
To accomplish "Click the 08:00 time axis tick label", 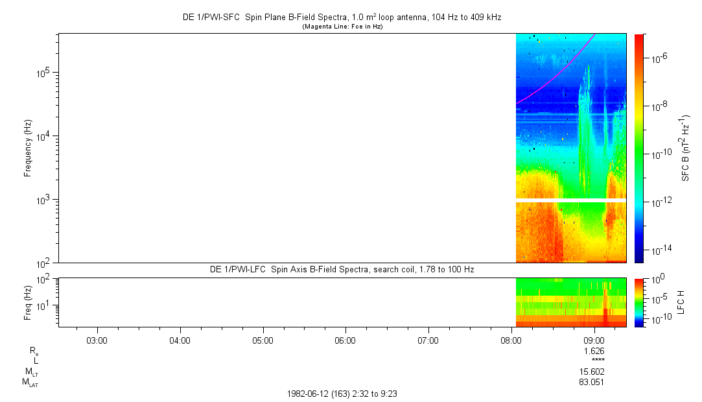I will 511,339.
